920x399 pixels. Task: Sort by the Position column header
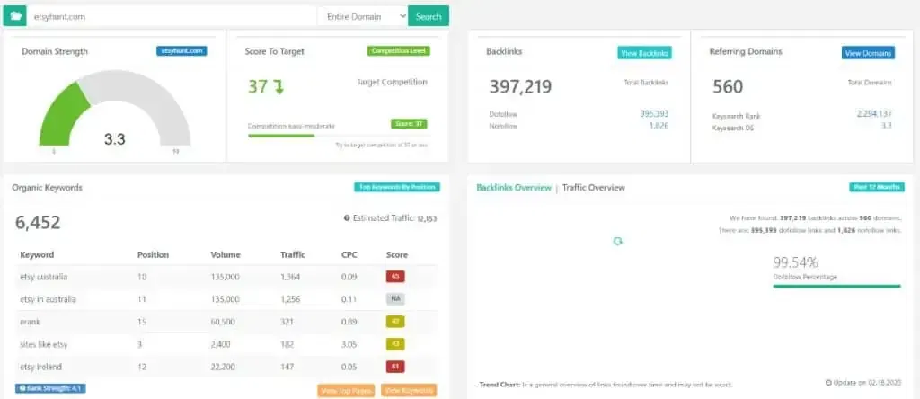click(x=153, y=254)
